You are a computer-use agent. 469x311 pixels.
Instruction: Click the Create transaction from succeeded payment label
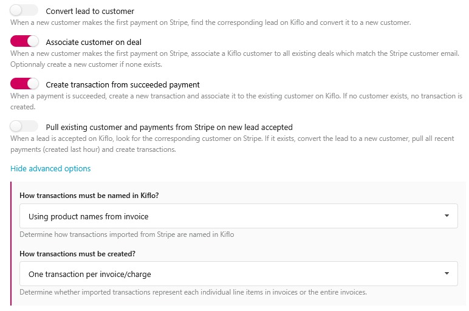123,85
